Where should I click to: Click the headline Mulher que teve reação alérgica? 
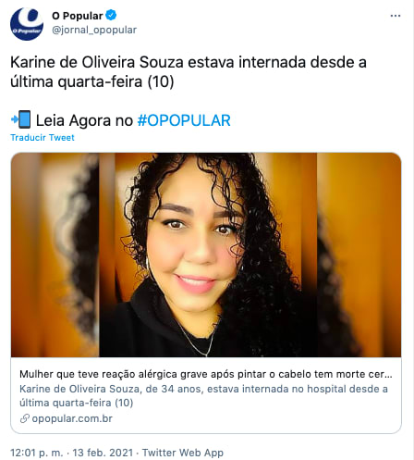[206, 374]
